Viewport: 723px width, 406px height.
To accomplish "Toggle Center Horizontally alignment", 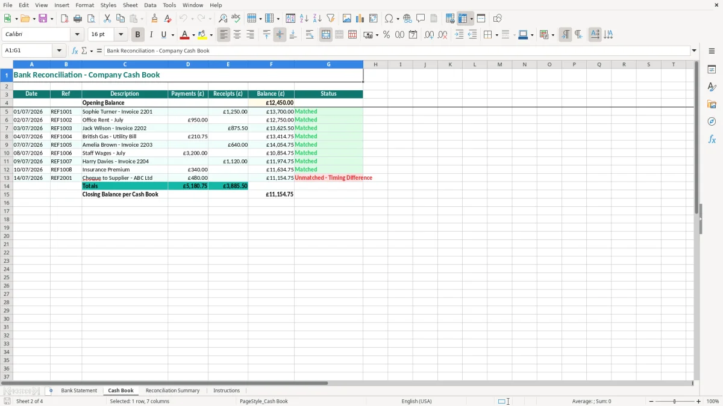I will point(237,35).
